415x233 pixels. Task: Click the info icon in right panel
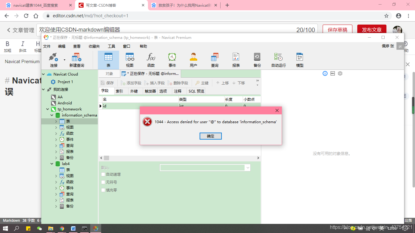tap(325, 73)
